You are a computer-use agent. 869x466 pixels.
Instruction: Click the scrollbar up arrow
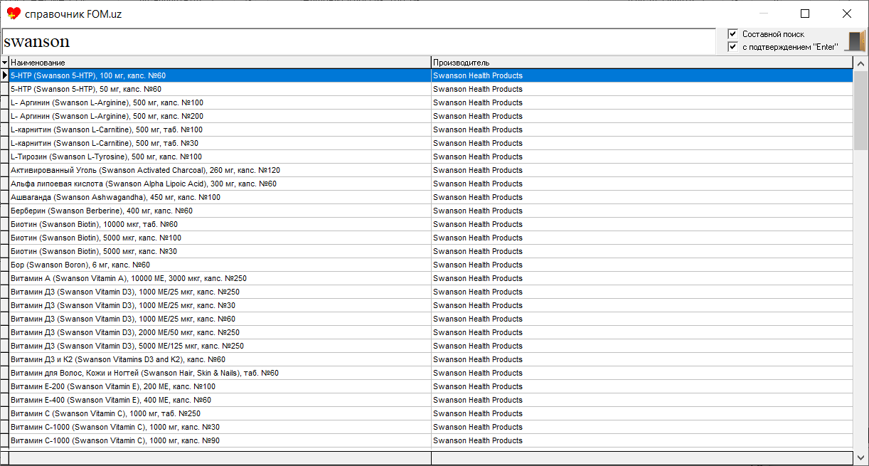860,63
